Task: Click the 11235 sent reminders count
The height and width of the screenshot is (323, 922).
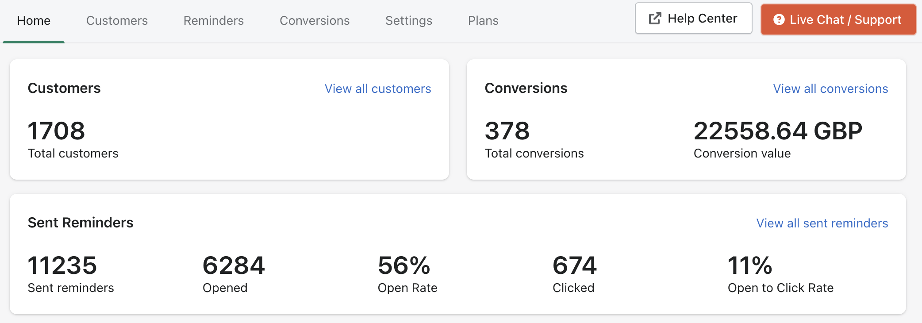Action: click(x=62, y=265)
